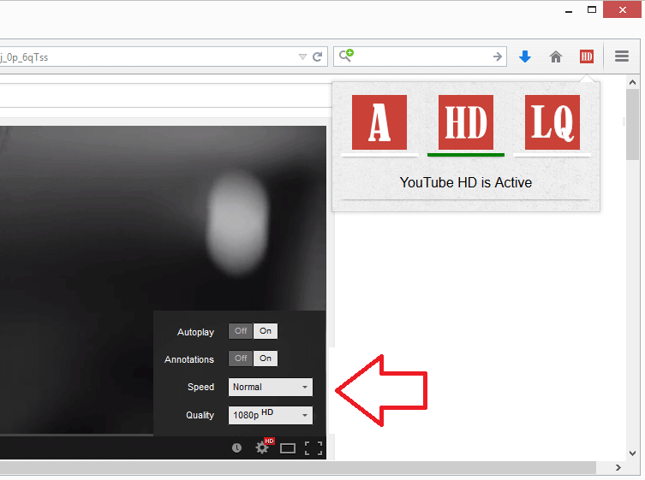
Task: Click the 'YouTube HD is Active' status text
Action: 466,182
